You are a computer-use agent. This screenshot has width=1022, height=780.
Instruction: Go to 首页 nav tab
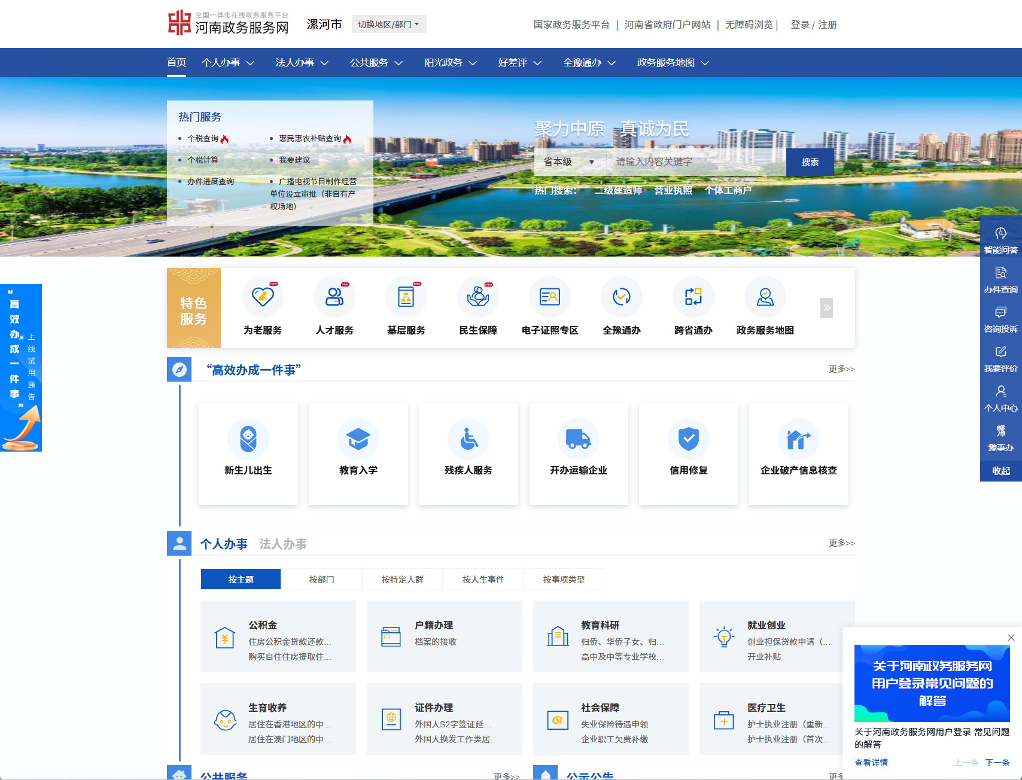pos(177,62)
